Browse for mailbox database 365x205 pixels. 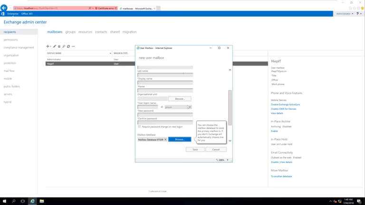point(180,139)
